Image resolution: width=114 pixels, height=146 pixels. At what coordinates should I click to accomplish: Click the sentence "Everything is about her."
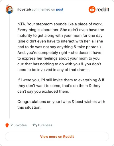(x=38, y=30)
